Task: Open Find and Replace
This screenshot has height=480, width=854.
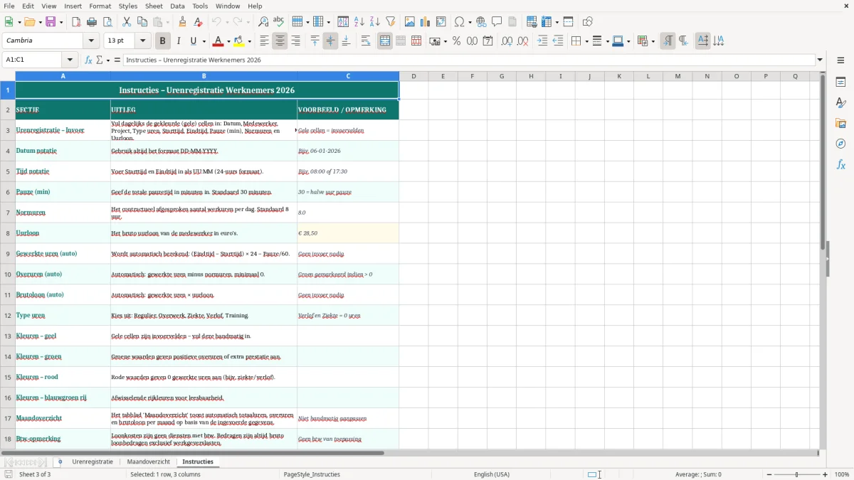Action: tap(263, 22)
